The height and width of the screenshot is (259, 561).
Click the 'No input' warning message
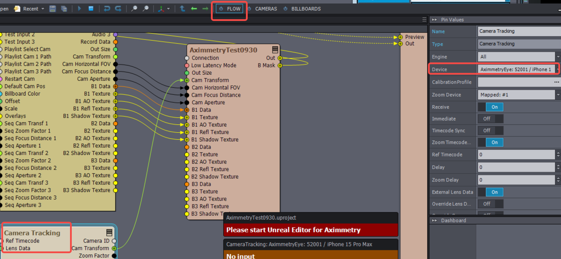[x=241, y=256]
